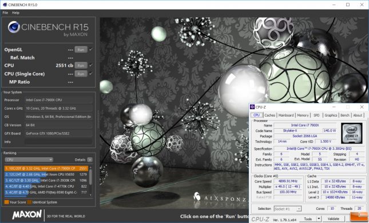Click the CB Version field 64 Bit
This screenshot has height=223, width=369.
(58, 125)
